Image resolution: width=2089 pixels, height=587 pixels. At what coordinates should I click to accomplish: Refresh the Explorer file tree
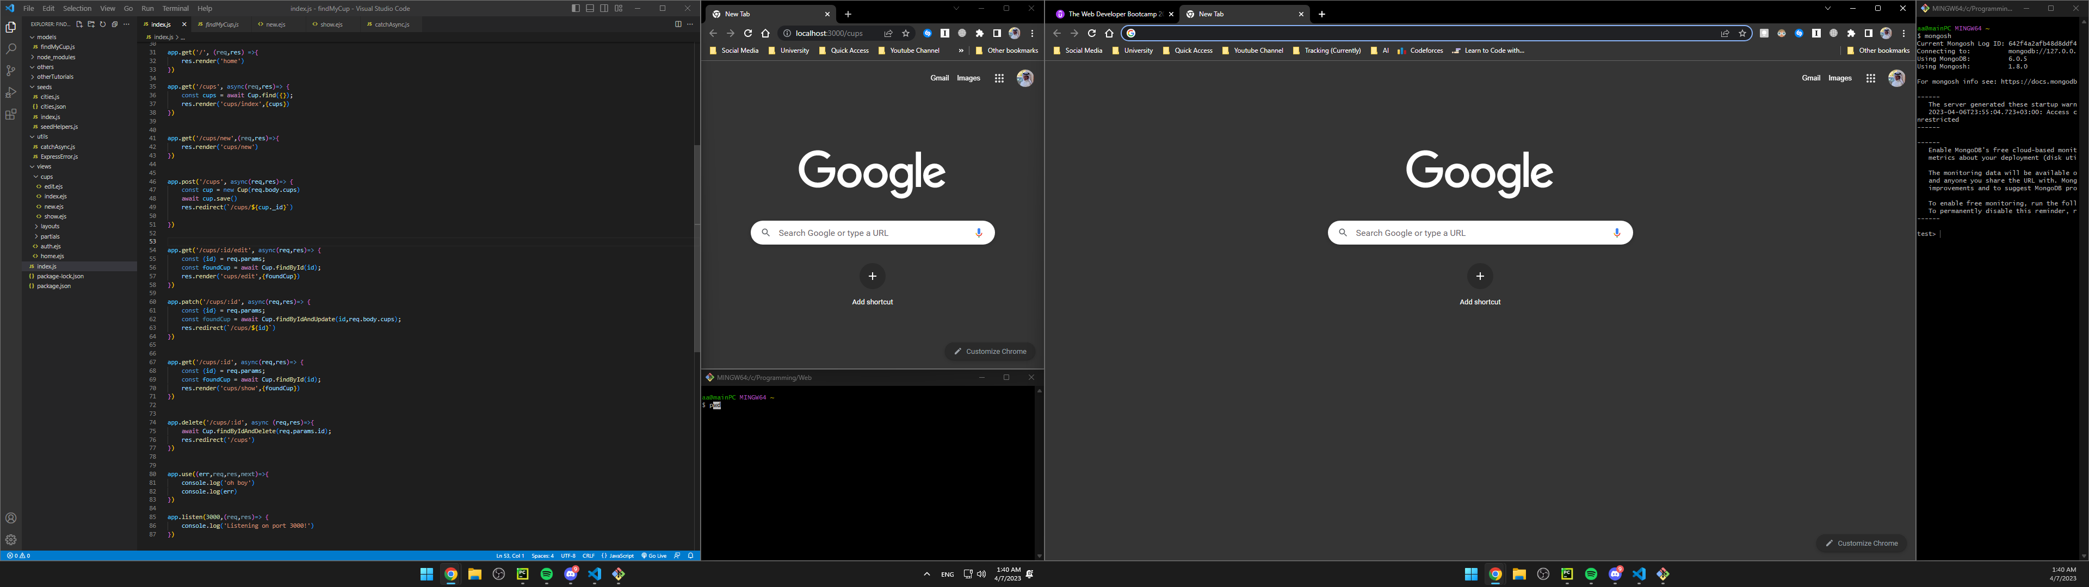pos(103,24)
